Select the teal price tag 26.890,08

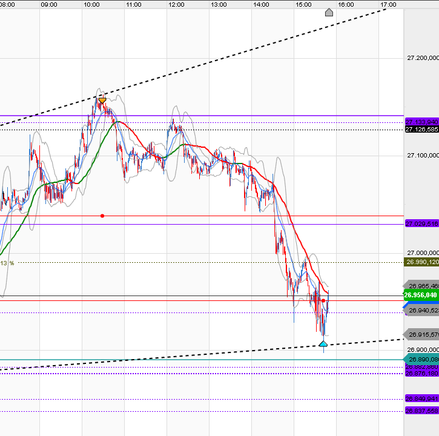click(421, 359)
